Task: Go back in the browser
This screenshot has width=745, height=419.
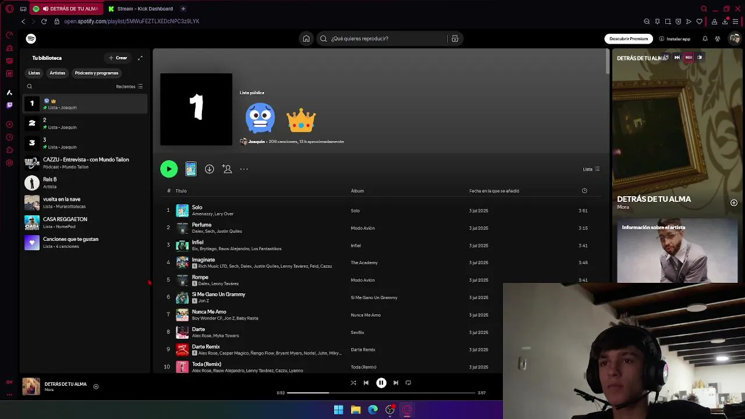Action: click(23, 22)
